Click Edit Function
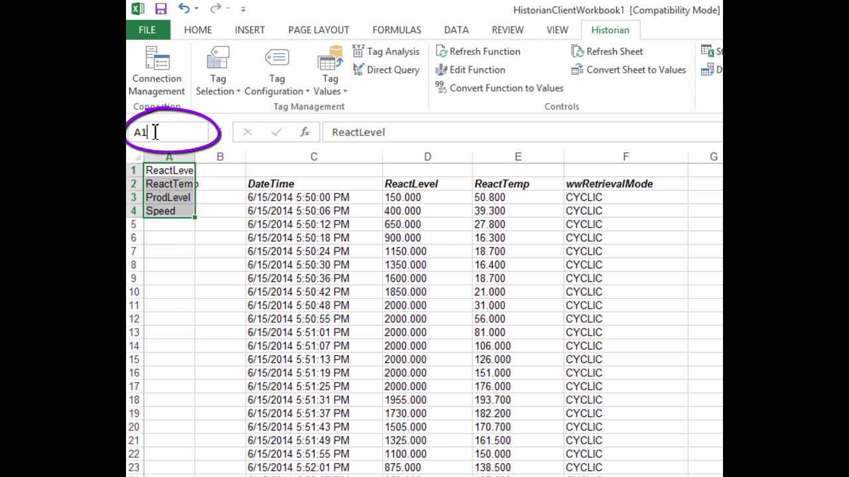The image size is (849, 477). coord(470,70)
